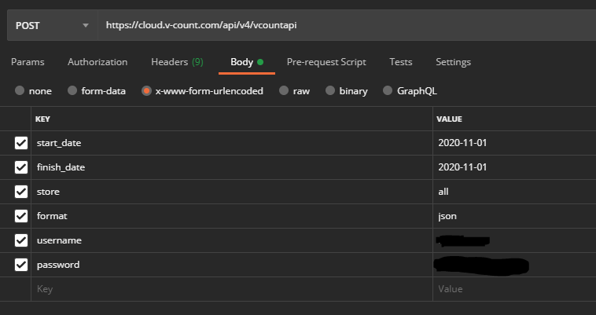Click the redacted password value cell

point(515,265)
